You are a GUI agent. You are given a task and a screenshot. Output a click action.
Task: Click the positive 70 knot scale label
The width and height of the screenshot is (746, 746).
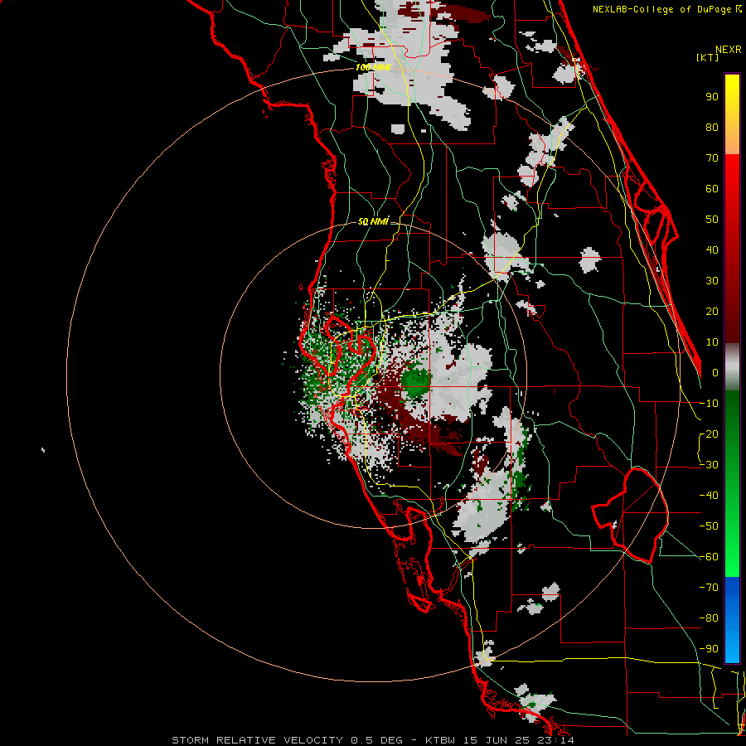(x=712, y=158)
